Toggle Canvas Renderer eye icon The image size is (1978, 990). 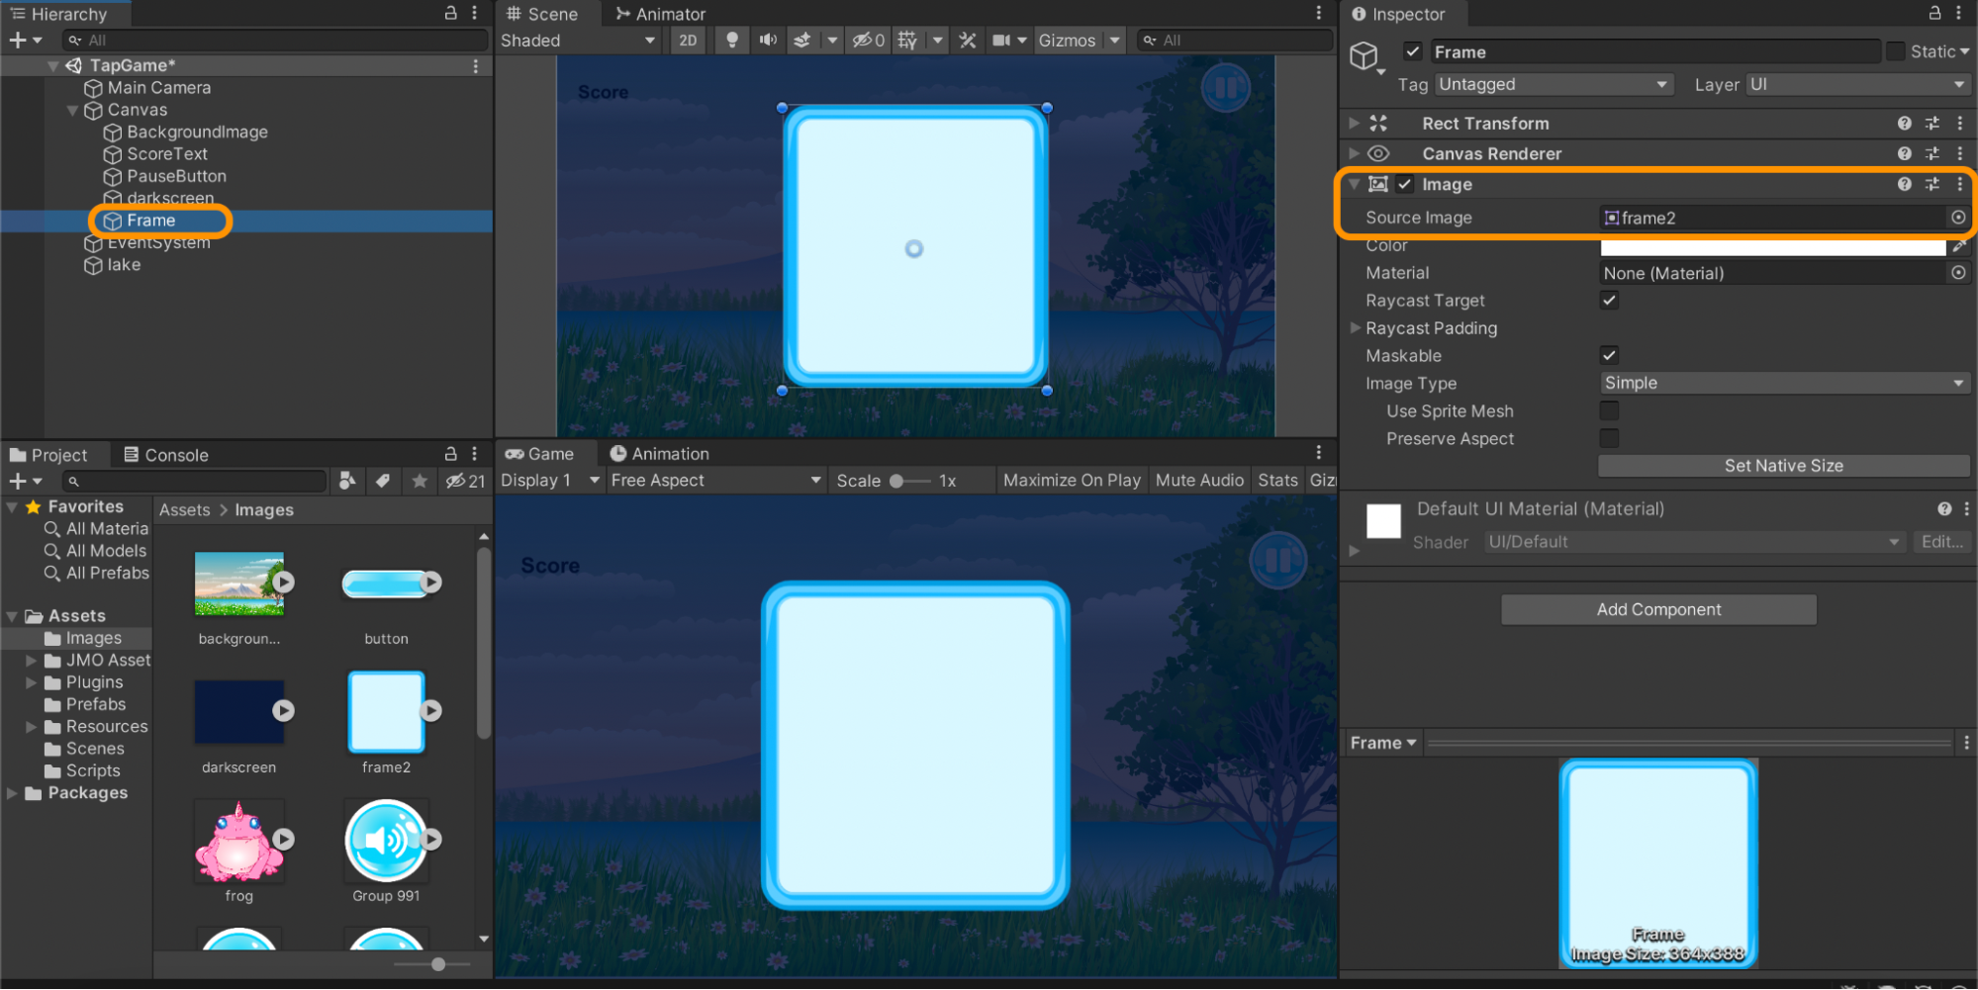1378,153
